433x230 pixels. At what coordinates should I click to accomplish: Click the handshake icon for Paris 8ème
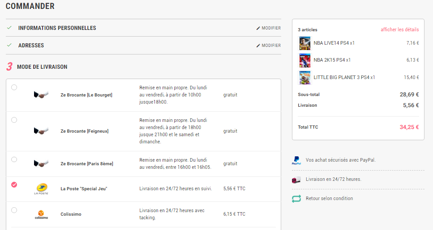(x=41, y=163)
